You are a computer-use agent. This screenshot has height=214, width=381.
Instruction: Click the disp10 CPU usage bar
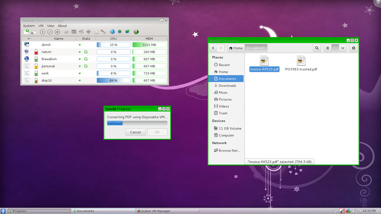[x=114, y=80]
